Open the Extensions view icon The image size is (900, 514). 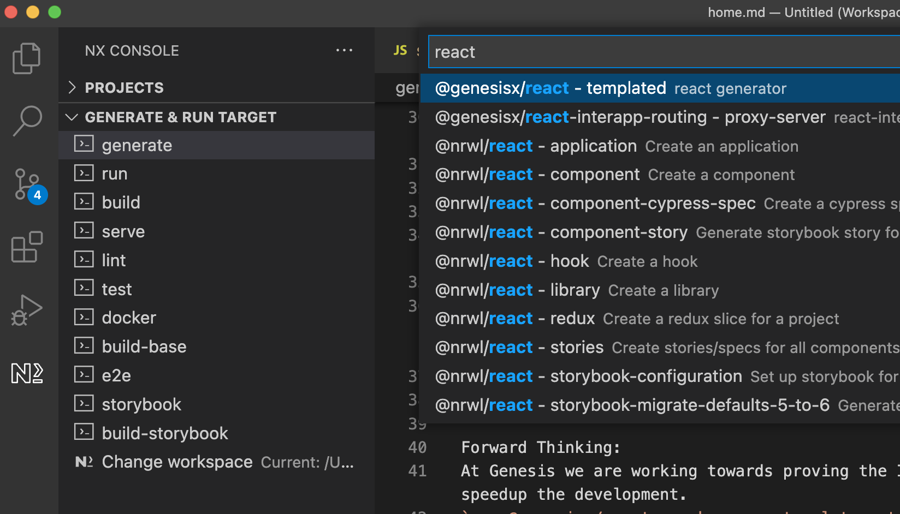click(x=27, y=247)
